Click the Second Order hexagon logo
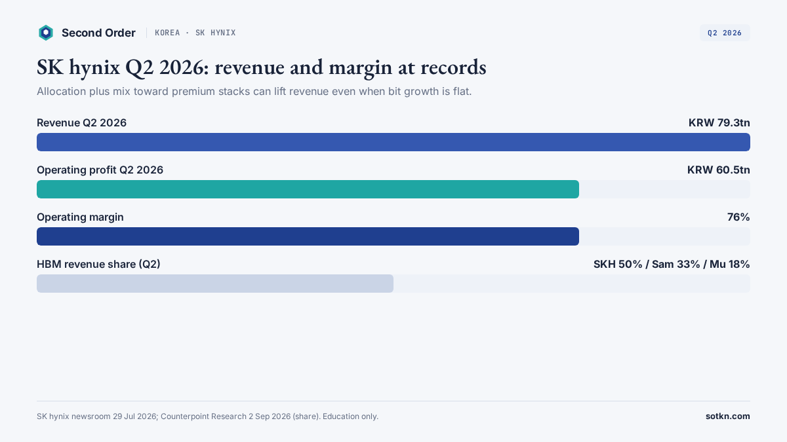The image size is (787, 442). point(45,33)
